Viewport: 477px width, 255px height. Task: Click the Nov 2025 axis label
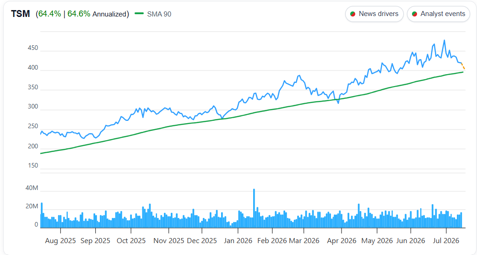click(x=168, y=241)
